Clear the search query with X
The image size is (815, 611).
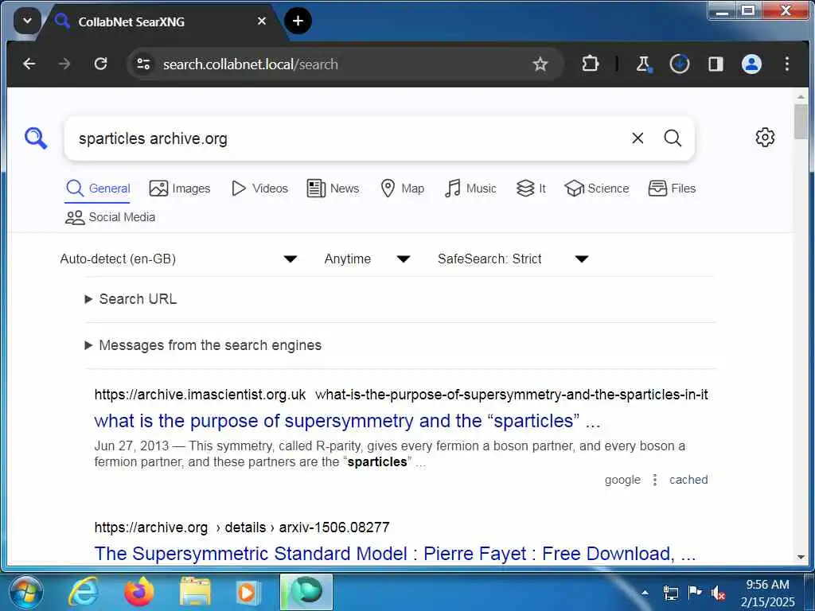[x=638, y=138]
